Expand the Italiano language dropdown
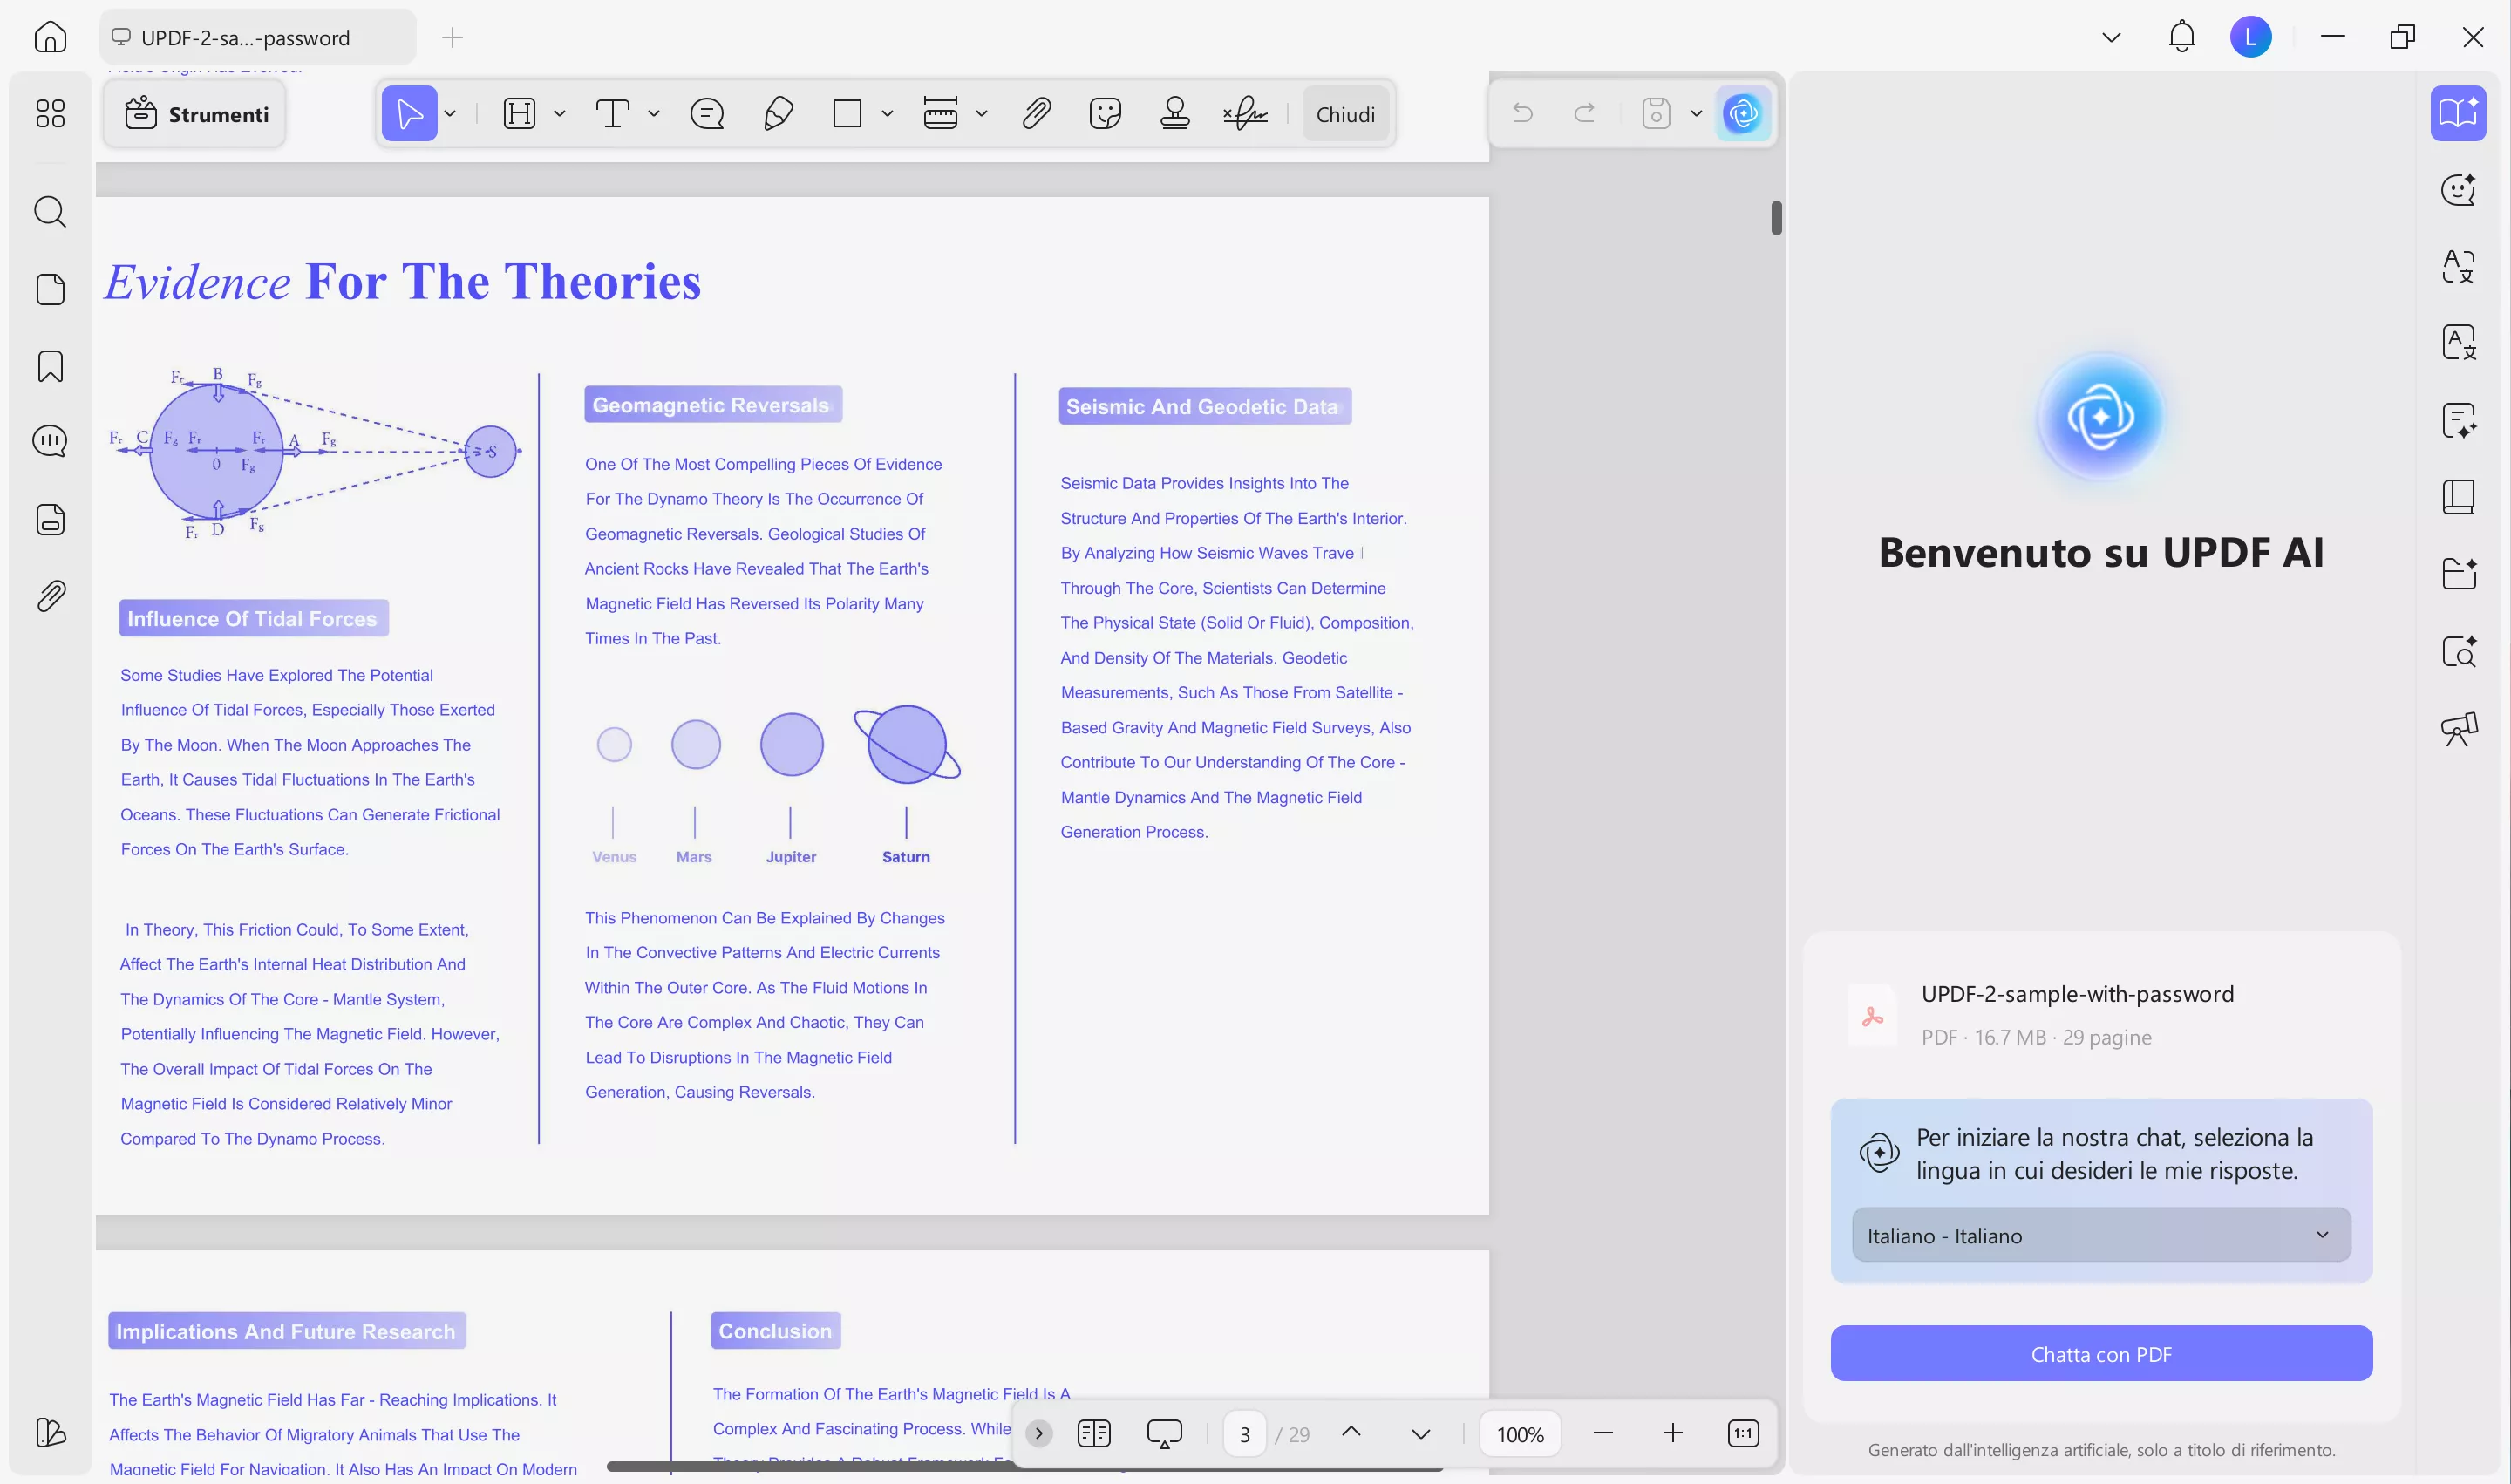 click(2100, 1235)
